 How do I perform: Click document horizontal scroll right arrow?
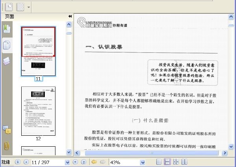pos(225,153)
